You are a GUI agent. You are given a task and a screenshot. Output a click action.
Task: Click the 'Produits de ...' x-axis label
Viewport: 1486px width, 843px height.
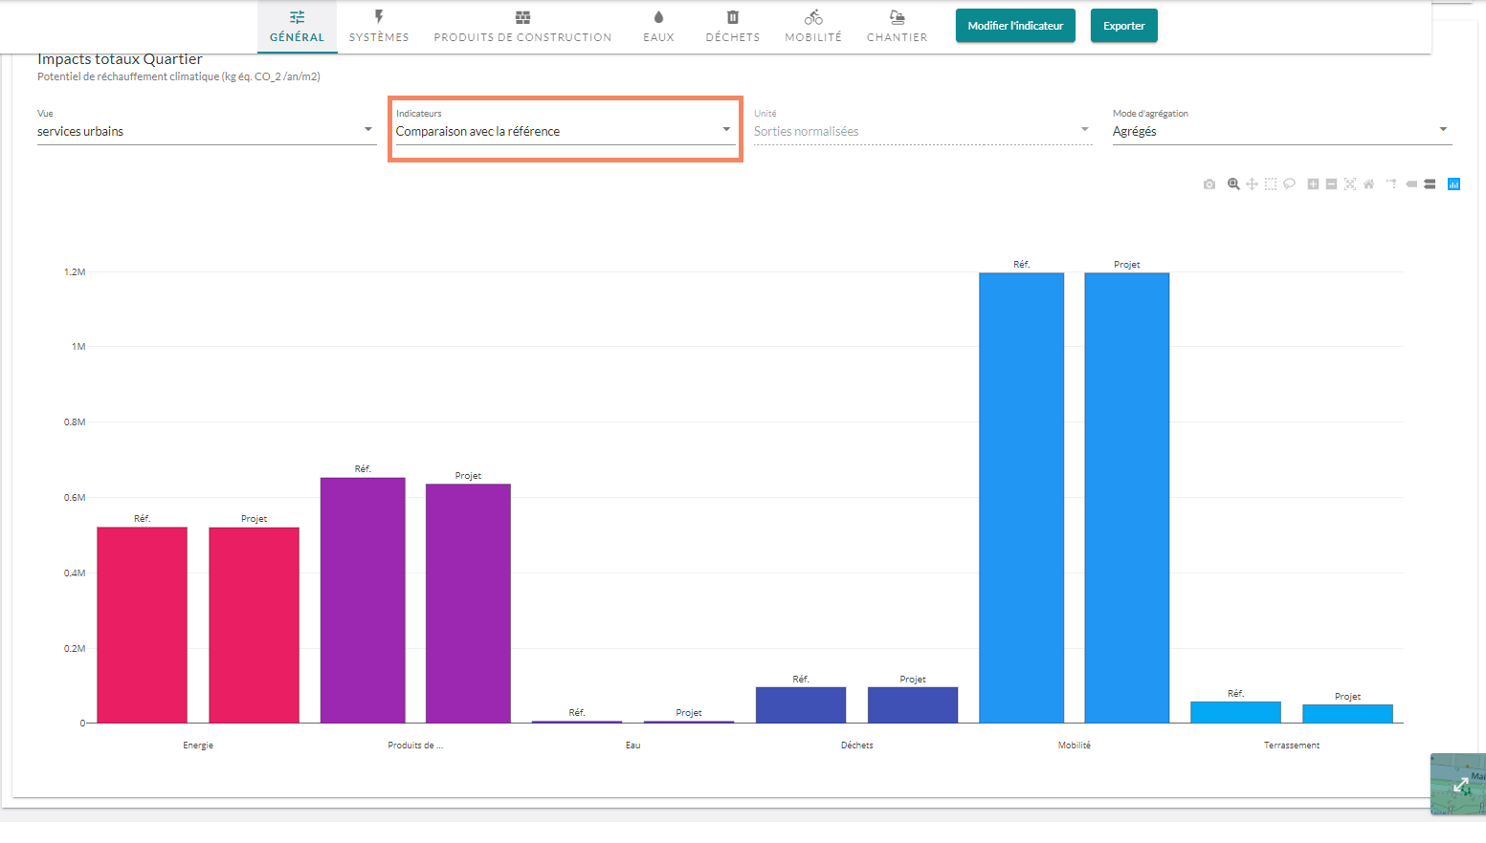point(415,746)
